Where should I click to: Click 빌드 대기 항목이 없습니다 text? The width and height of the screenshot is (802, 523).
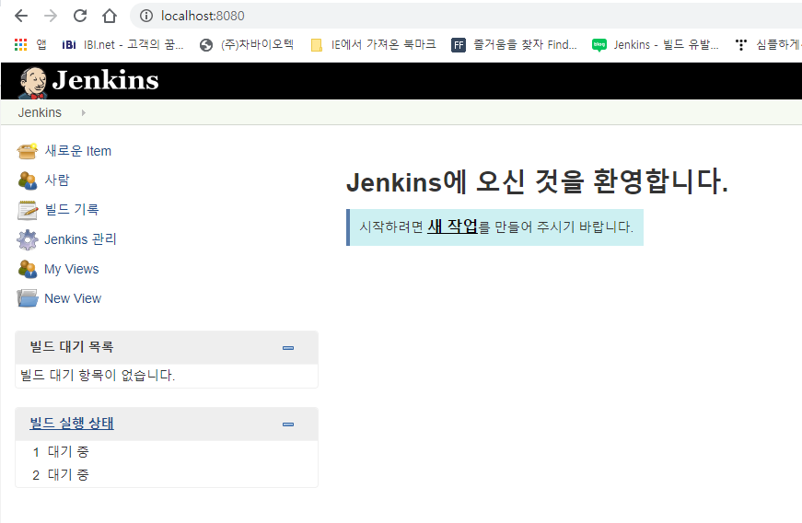pos(98,376)
